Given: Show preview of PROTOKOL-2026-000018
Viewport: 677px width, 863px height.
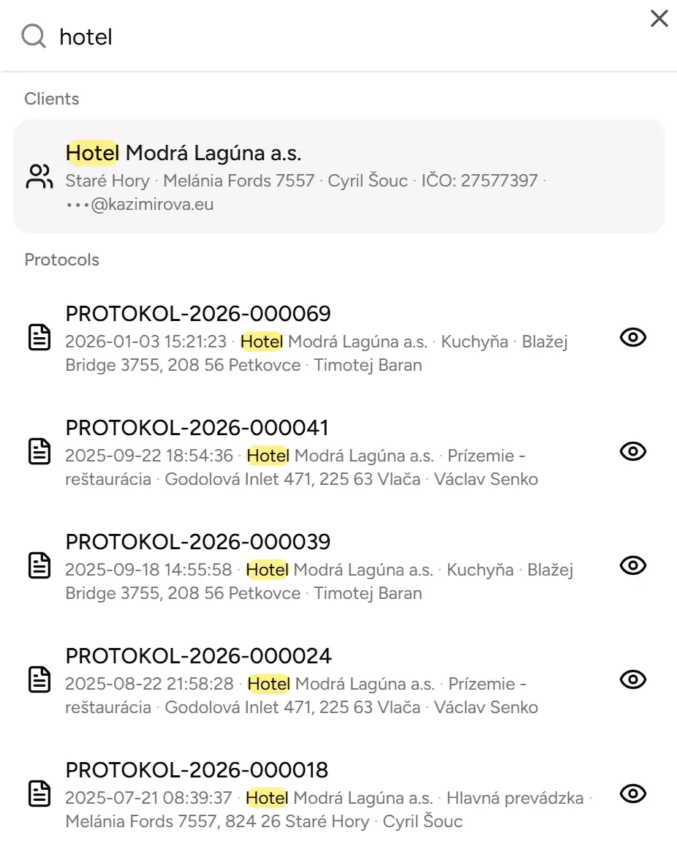Looking at the screenshot, I should [632, 794].
